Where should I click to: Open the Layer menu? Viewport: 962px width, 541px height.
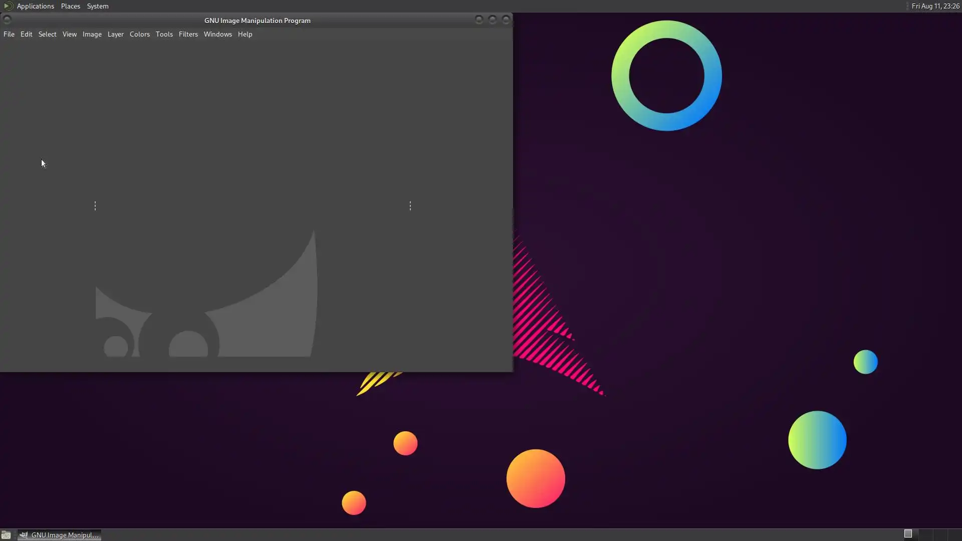115,34
